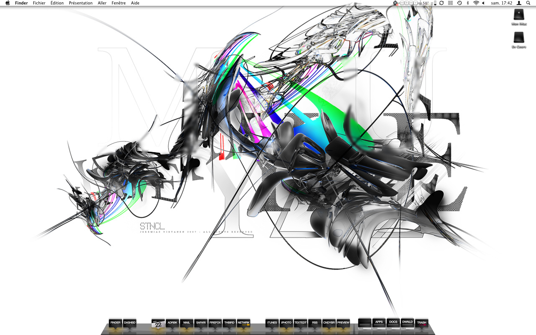Expand the DOCS stack in dock
Screen dimensions: 536x335
[393, 324]
